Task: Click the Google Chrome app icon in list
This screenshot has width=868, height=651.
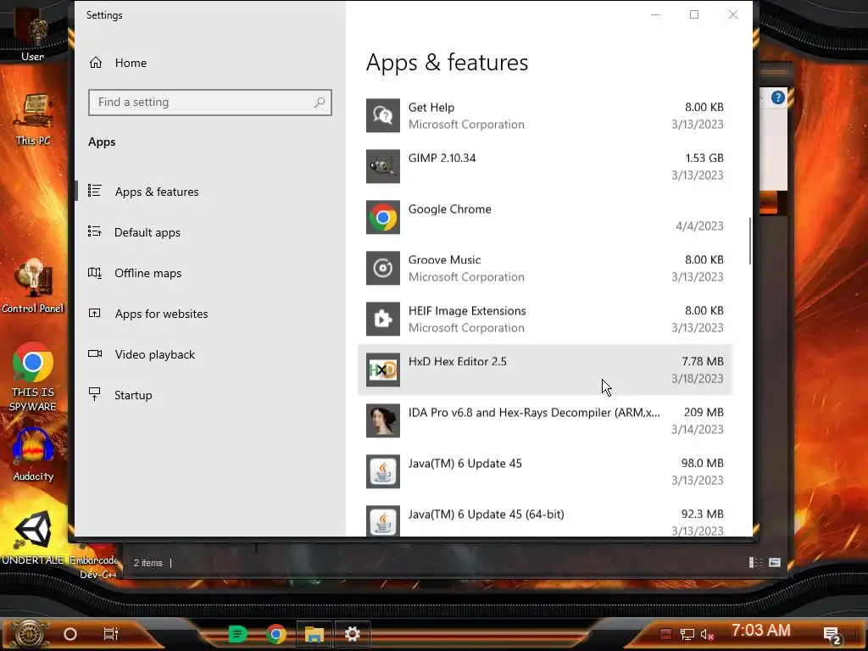Action: pyautogui.click(x=382, y=217)
